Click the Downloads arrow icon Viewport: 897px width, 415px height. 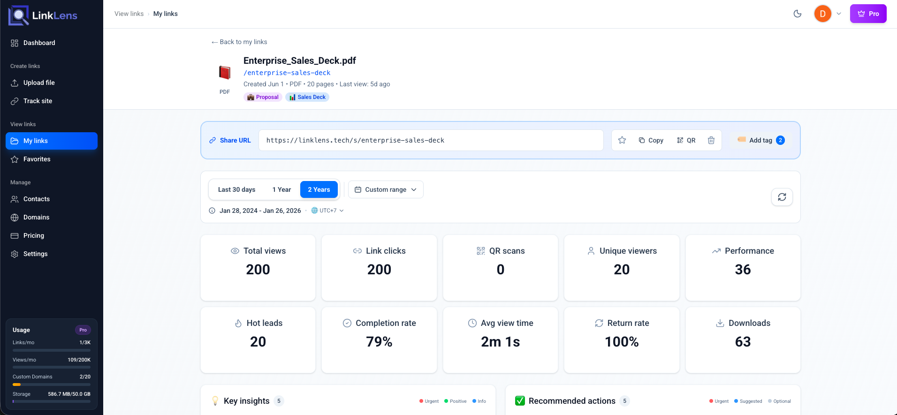pos(720,323)
